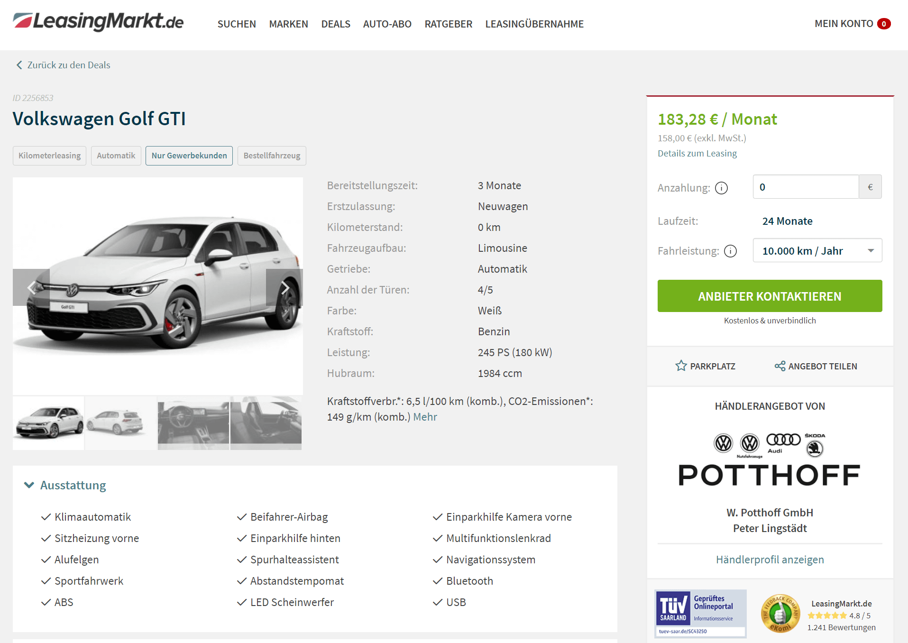The width and height of the screenshot is (908, 643).
Task: Click the 245 PS (180 kW) value
Action: [x=515, y=352]
